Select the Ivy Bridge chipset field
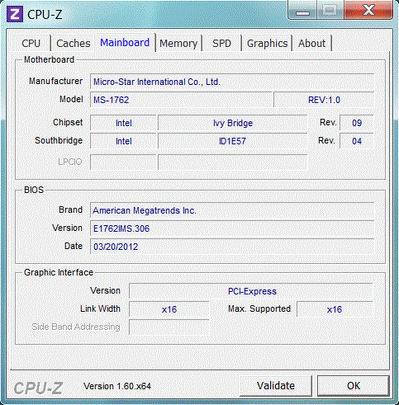Viewport: 399px width, 405px height. [x=233, y=123]
